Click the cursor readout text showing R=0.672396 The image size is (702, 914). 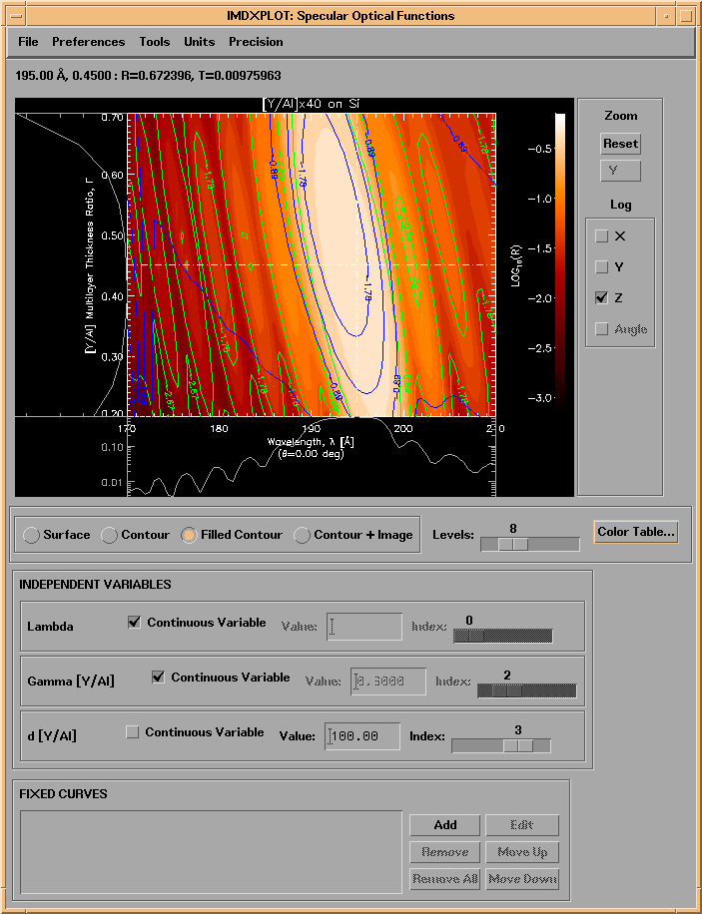coord(148,76)
